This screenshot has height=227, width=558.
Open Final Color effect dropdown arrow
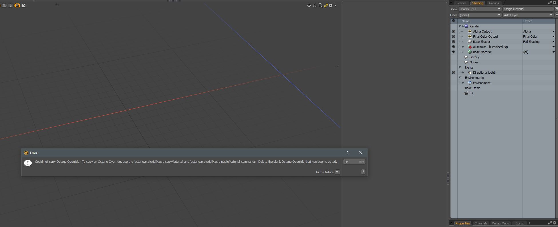[553, 37]
